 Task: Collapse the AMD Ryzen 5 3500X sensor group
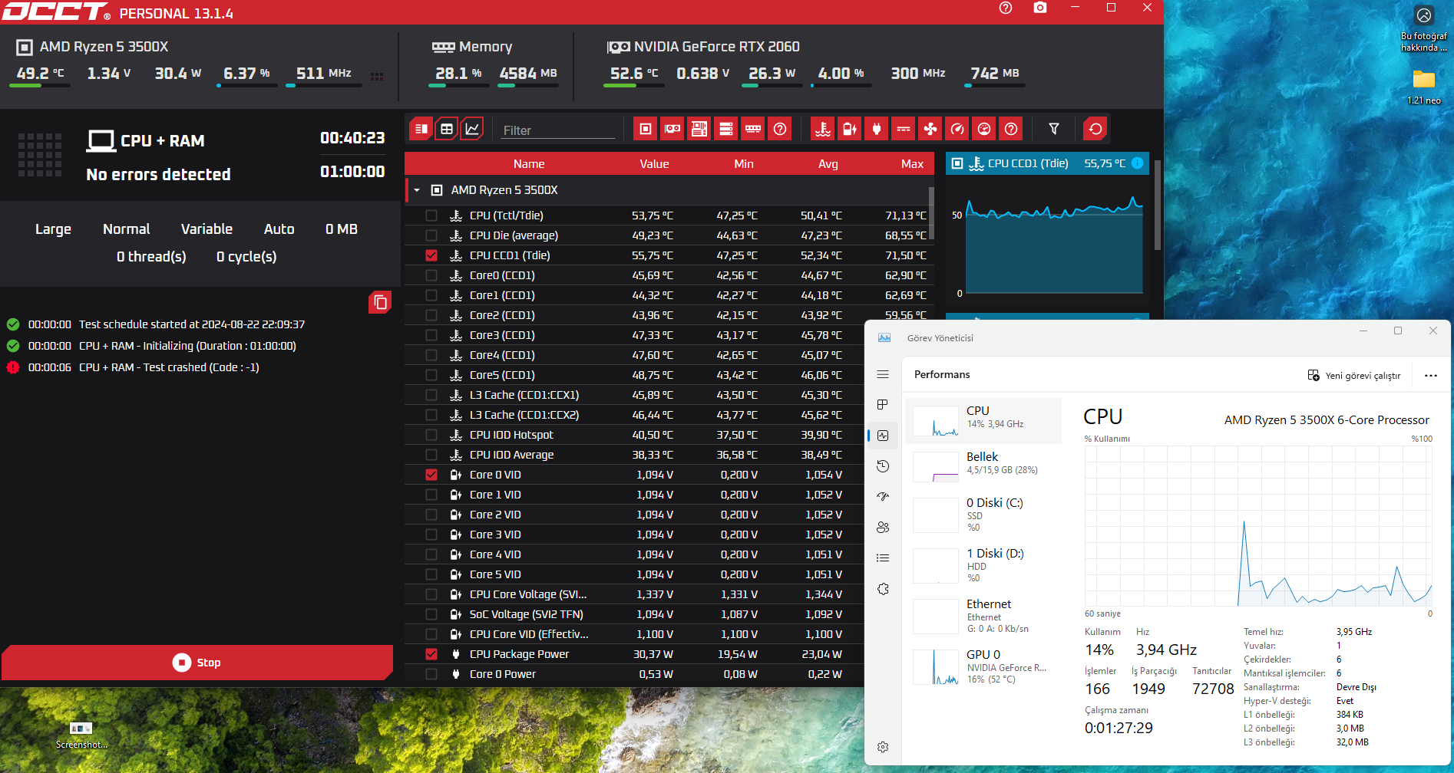click(x=417, y=190)
